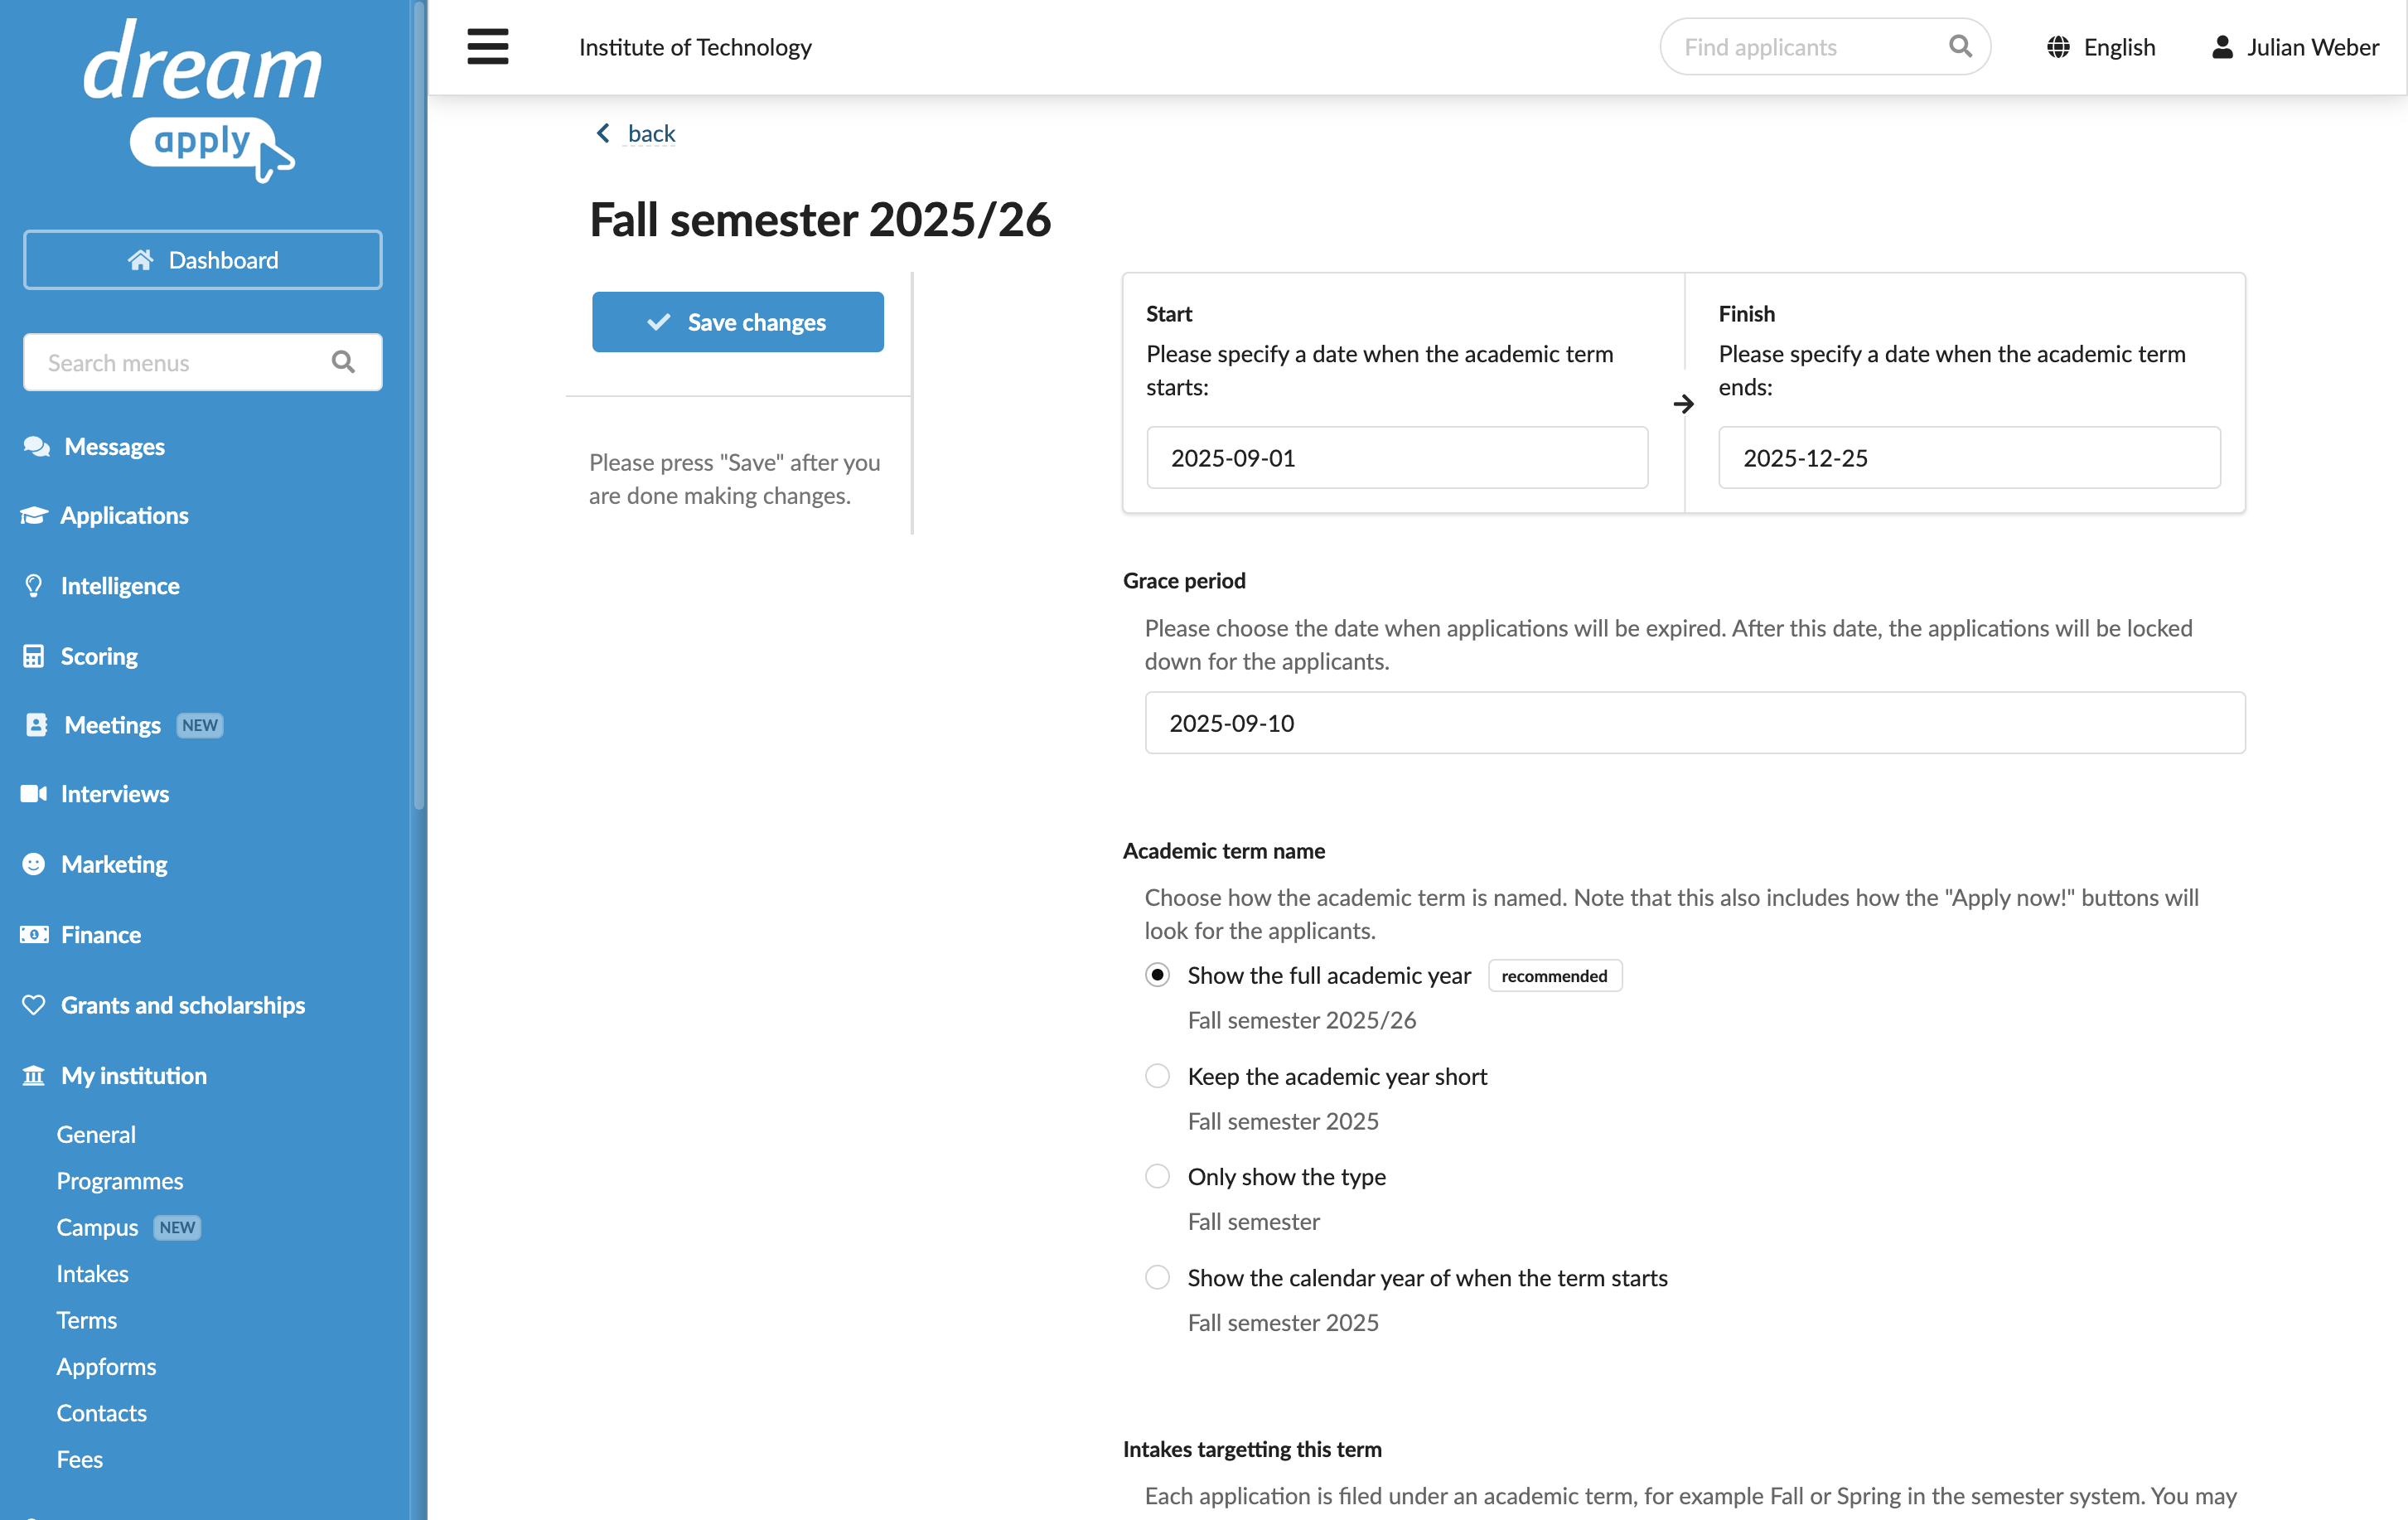
Task: Click the 'Fall semester 2025/26' example text
Action: (x=1301, y=1019)
